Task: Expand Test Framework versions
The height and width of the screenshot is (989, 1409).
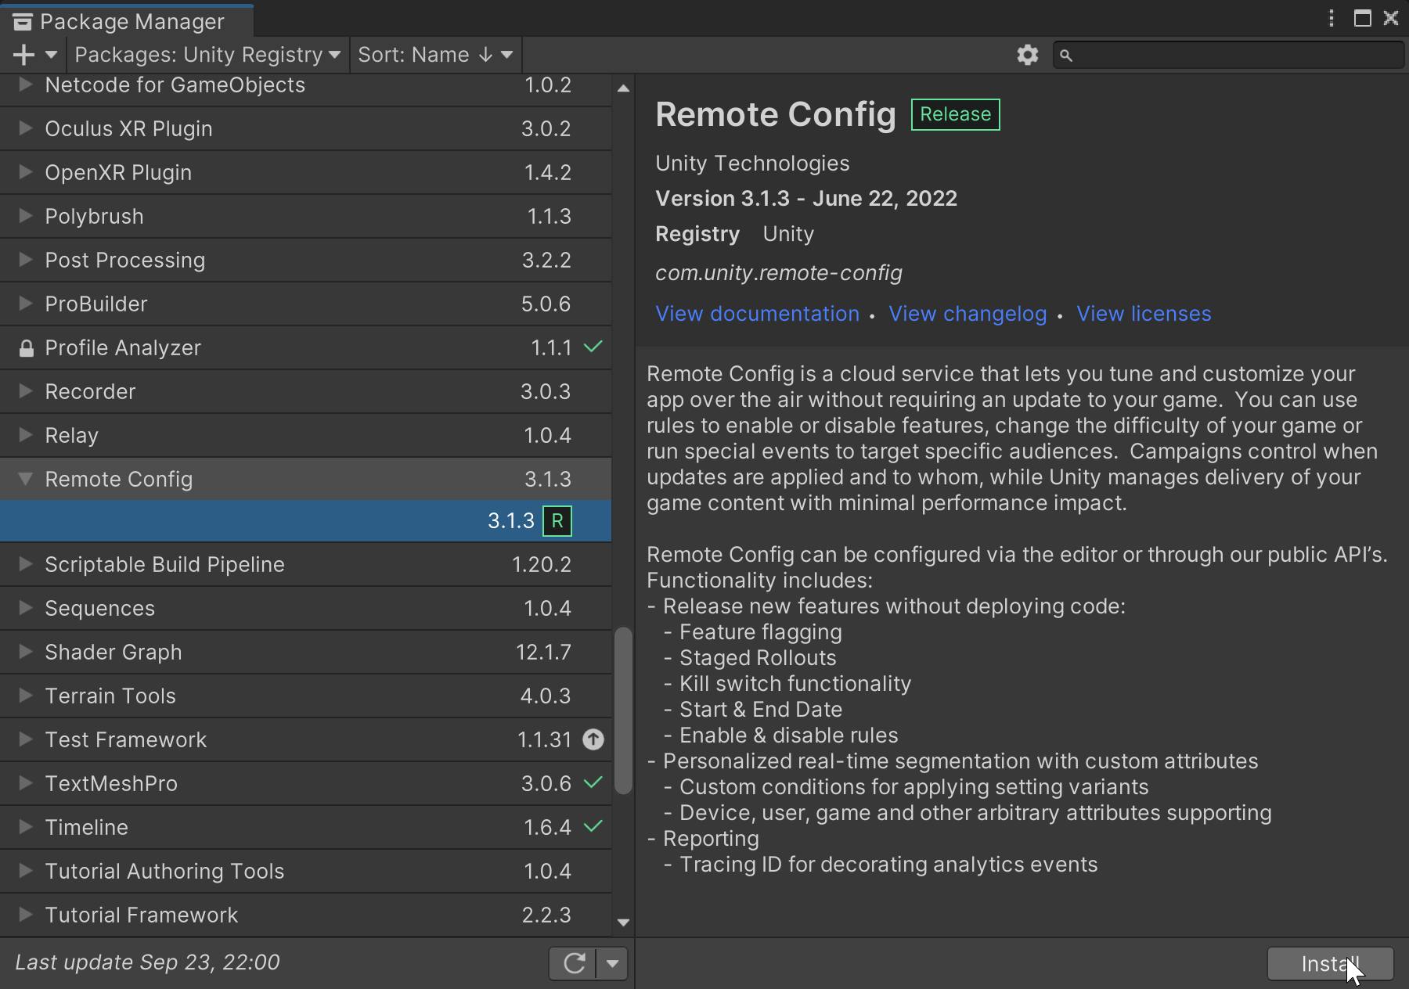Action: 25,739
